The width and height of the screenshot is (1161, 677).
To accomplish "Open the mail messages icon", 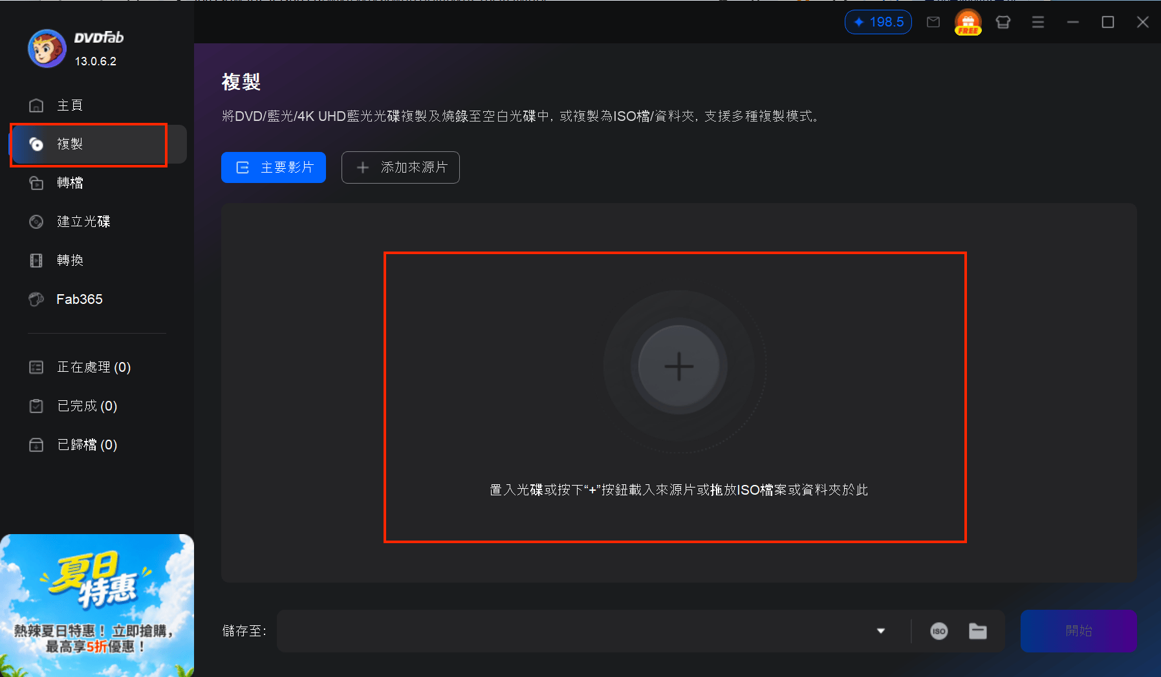I will click(x=933, y=22).
